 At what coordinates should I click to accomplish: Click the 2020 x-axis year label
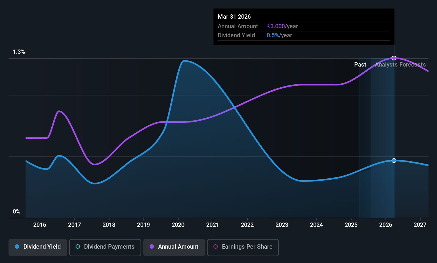coord(178,225)
